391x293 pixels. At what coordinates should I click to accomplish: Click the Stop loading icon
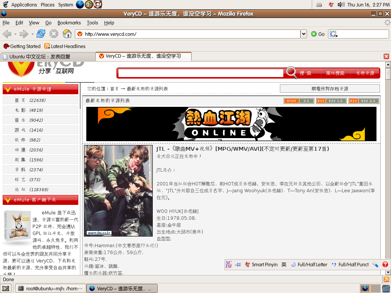coord(53,34)
